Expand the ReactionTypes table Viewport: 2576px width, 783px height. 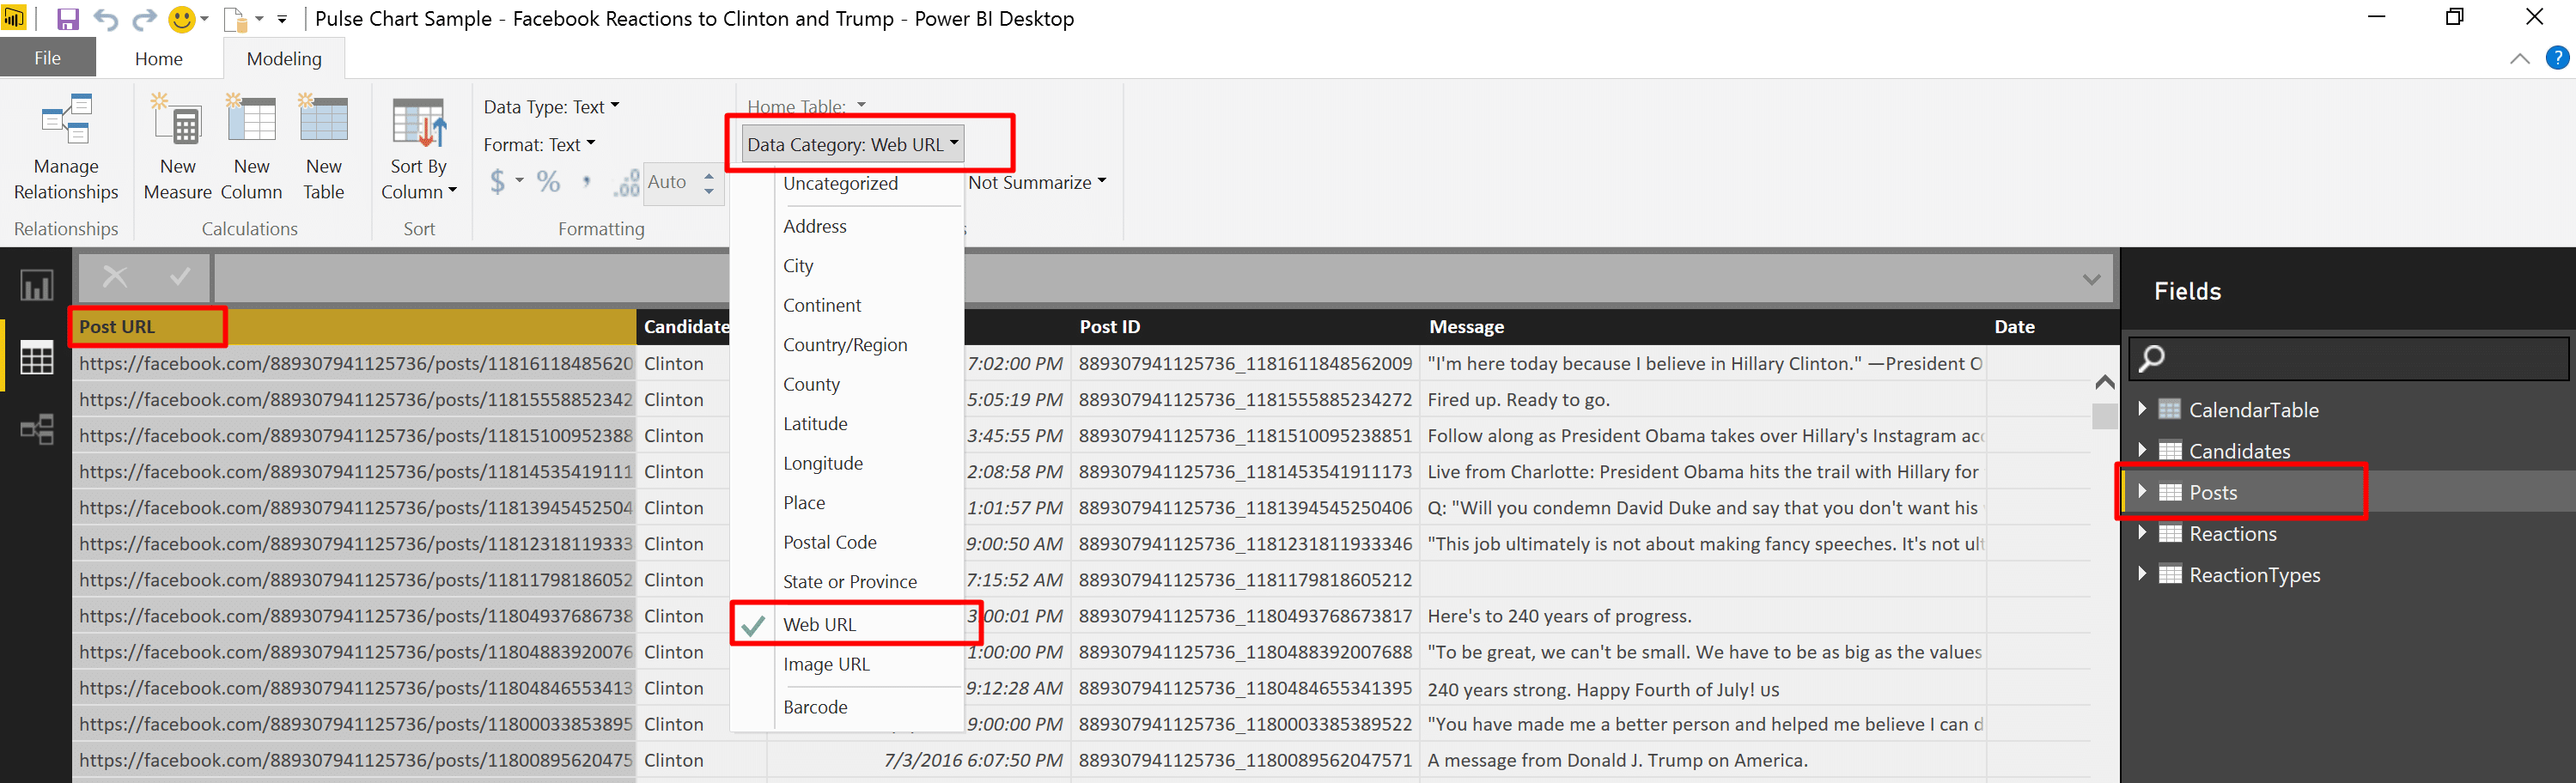tap(2142, 574)
